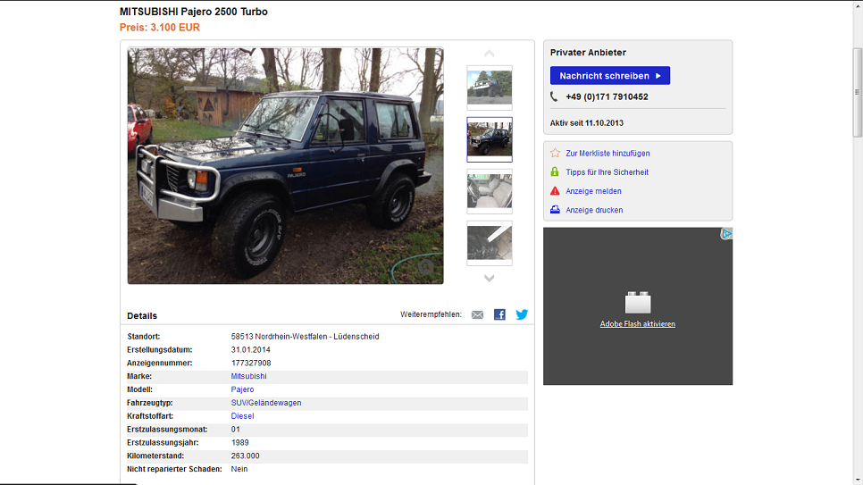This screenshot has width=863, height=485.
Task: Click the red warning triangle icon
Action: (555, 191)
